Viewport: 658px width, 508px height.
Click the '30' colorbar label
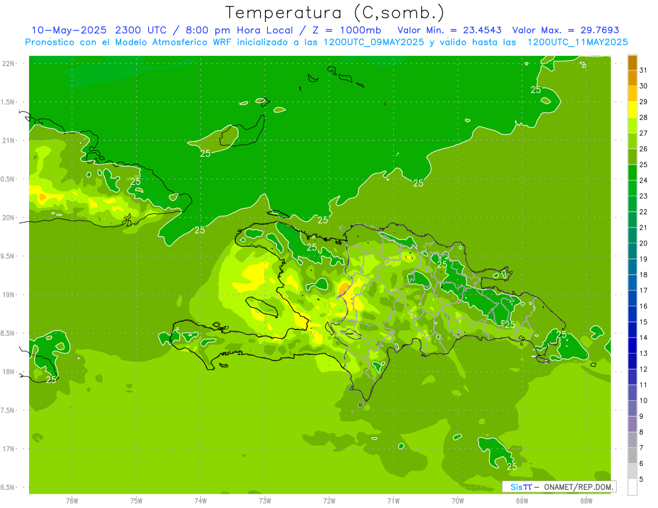[x=644, y=86]
